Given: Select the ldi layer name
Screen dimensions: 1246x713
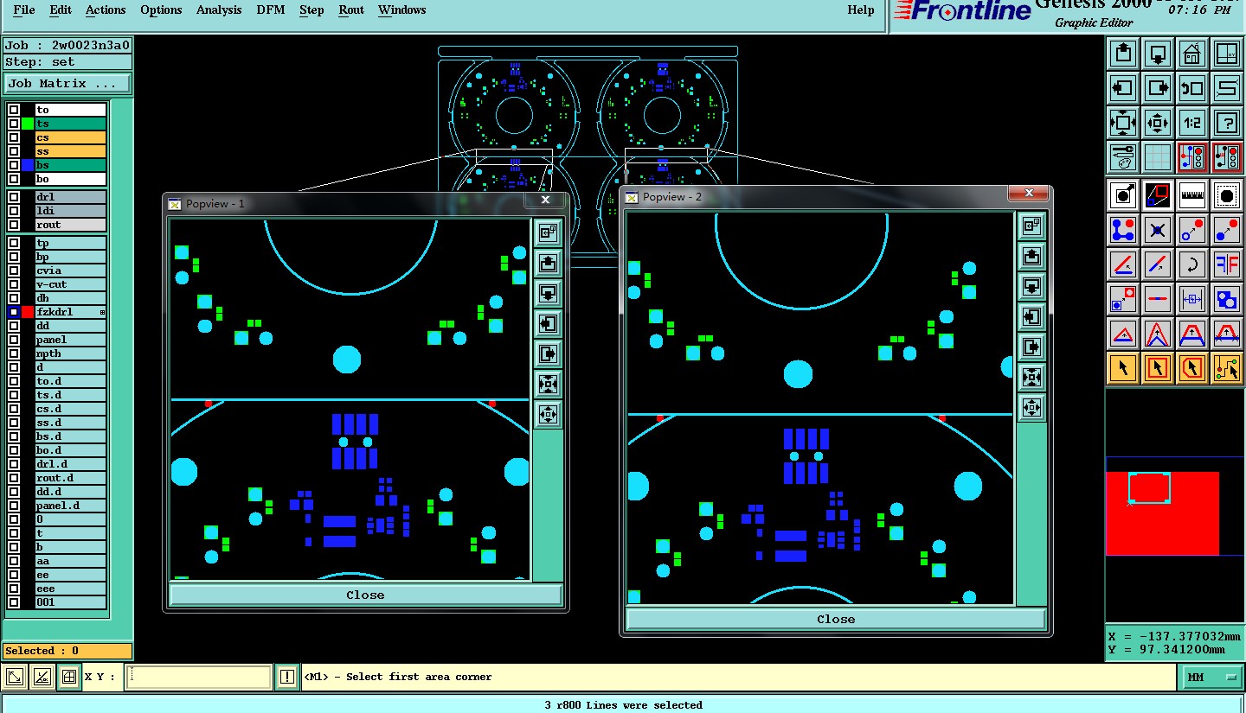Looking at the screenshot, I should tap(70, 211).
